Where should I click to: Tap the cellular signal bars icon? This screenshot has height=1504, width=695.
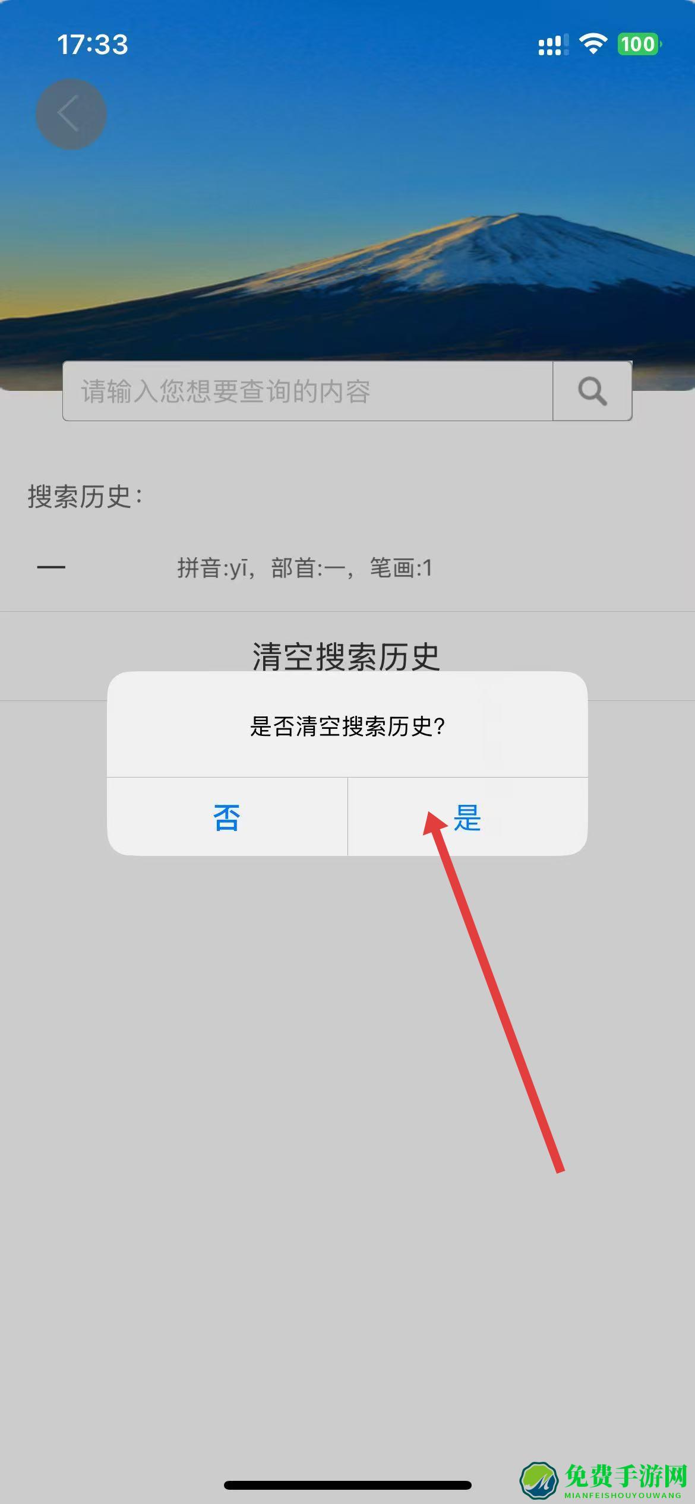(553, 45)
